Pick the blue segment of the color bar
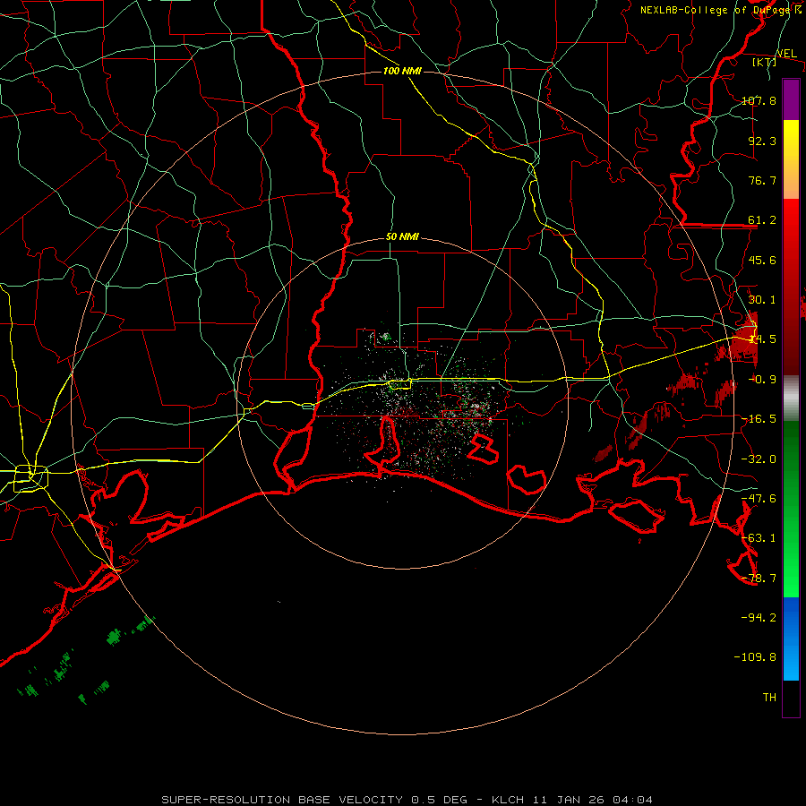Image resolution: width=806 pixels, height=806 pixels. click(x=791, y=639)
